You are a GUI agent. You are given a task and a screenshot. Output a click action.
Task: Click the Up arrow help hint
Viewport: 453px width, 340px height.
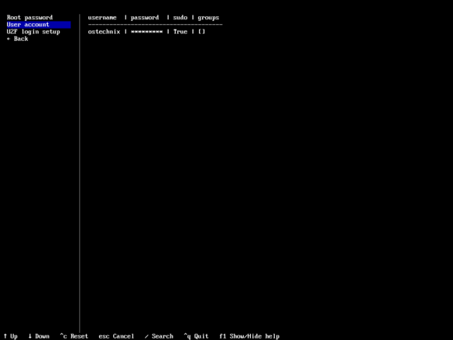click(x=10, y=336)
